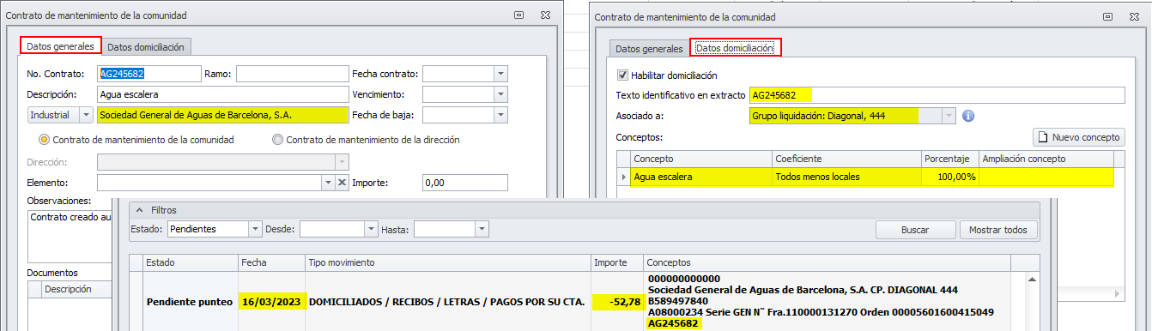
Task: Click the Importe column header in movements grid
Action: point(617,262)
